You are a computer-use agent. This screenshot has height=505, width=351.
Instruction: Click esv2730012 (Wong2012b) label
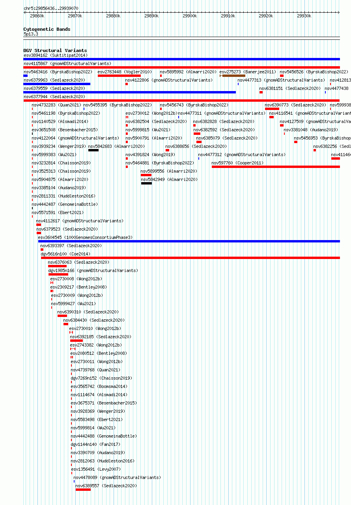pos(151,114)
